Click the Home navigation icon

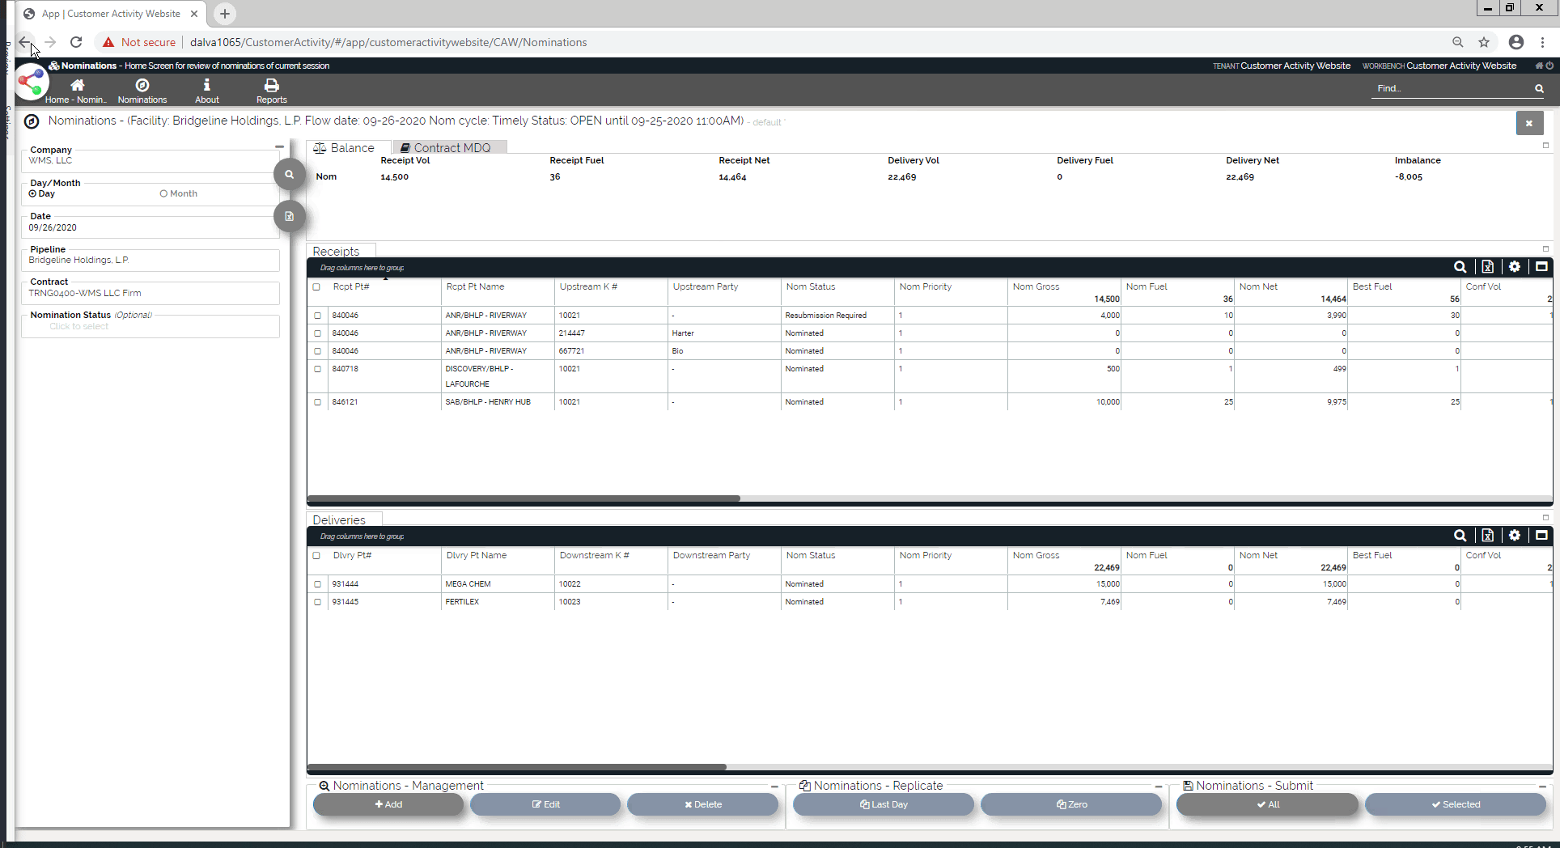click(77, 86)
